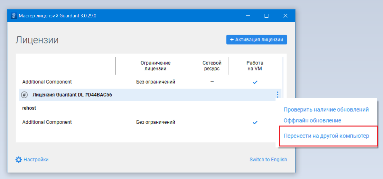Click the Сетевой ресурс column header
Screen dimensions: 383x179
click(212, 66)
